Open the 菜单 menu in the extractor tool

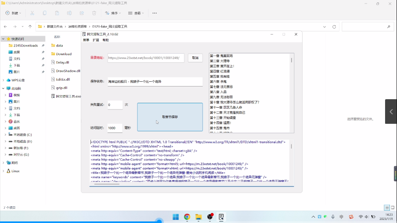coord(86,40)
